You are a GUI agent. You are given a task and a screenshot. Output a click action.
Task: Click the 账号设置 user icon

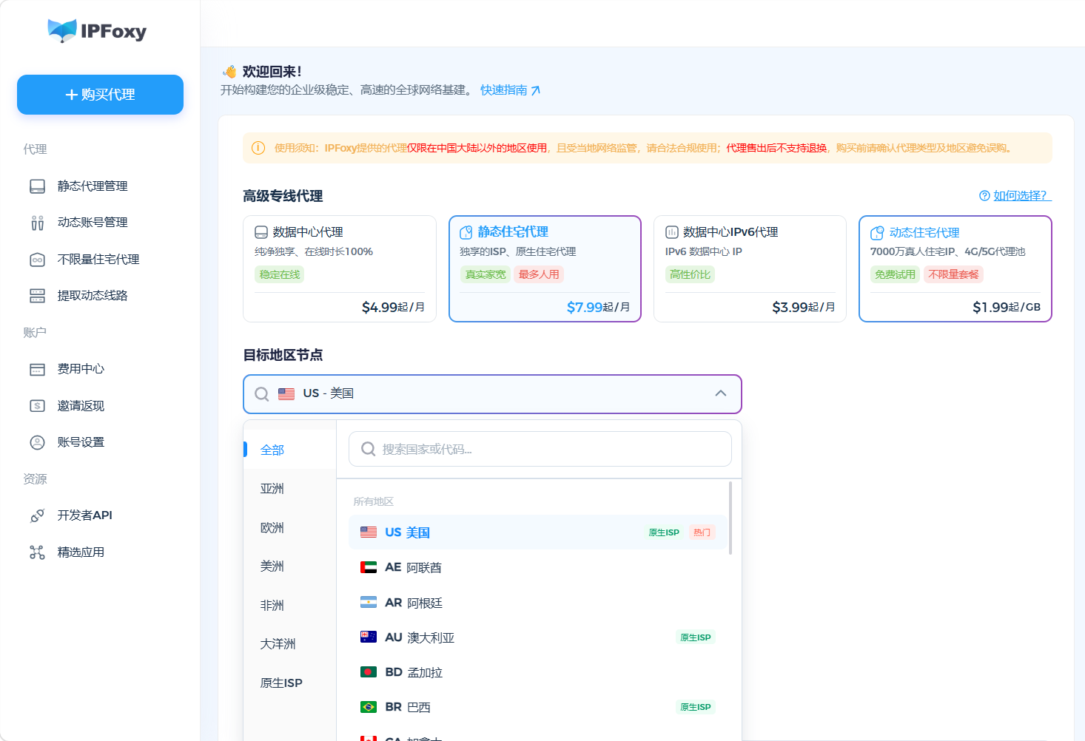[x=37, y=442]
